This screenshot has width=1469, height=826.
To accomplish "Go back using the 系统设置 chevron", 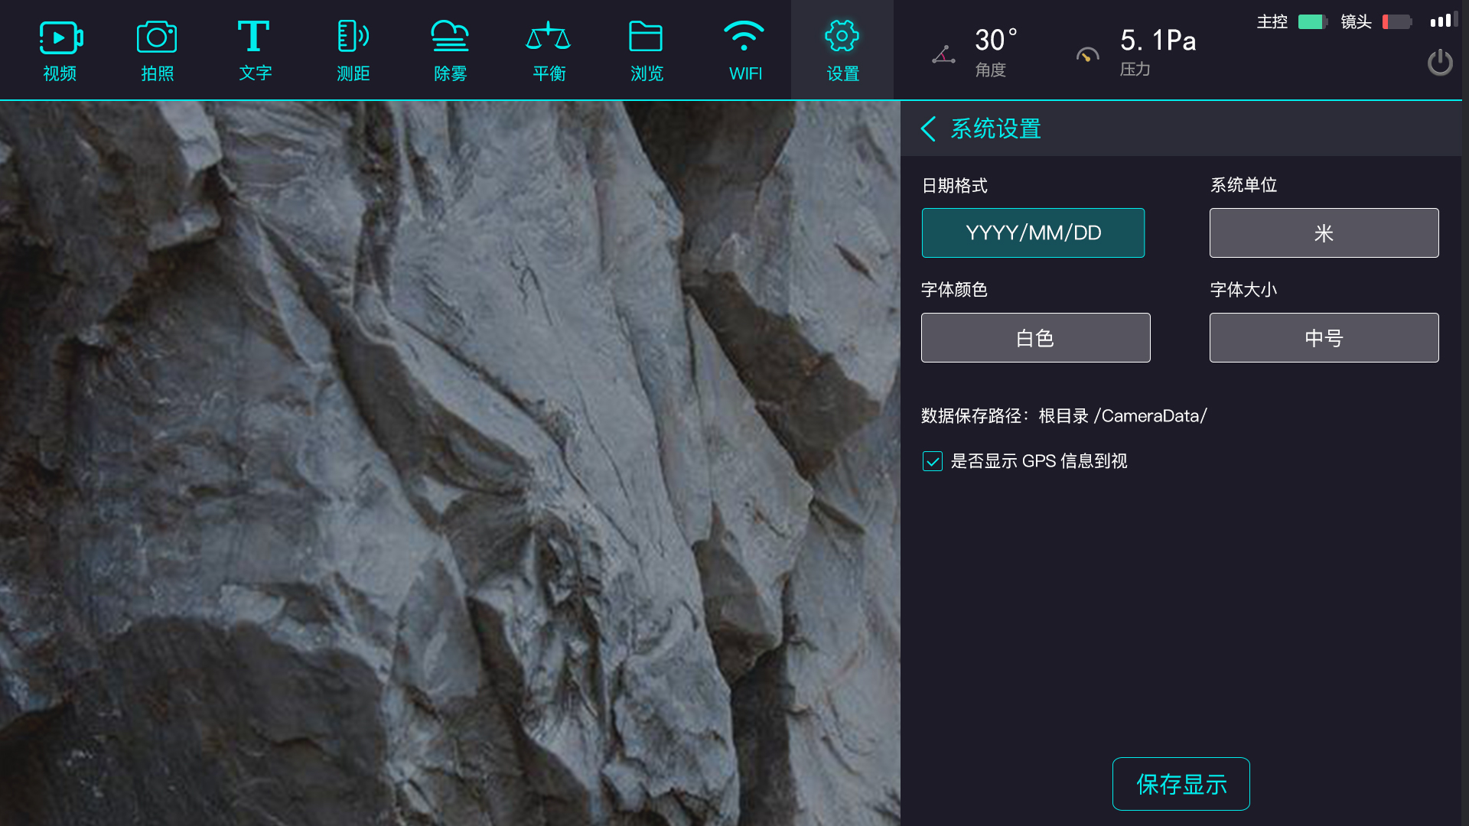I will point(928,128).
